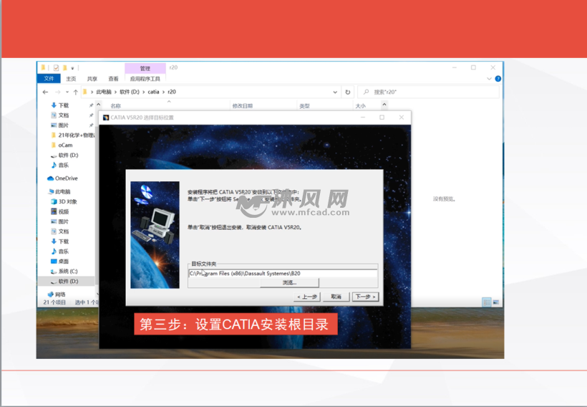Click the 上一步 button in installer

307,297
